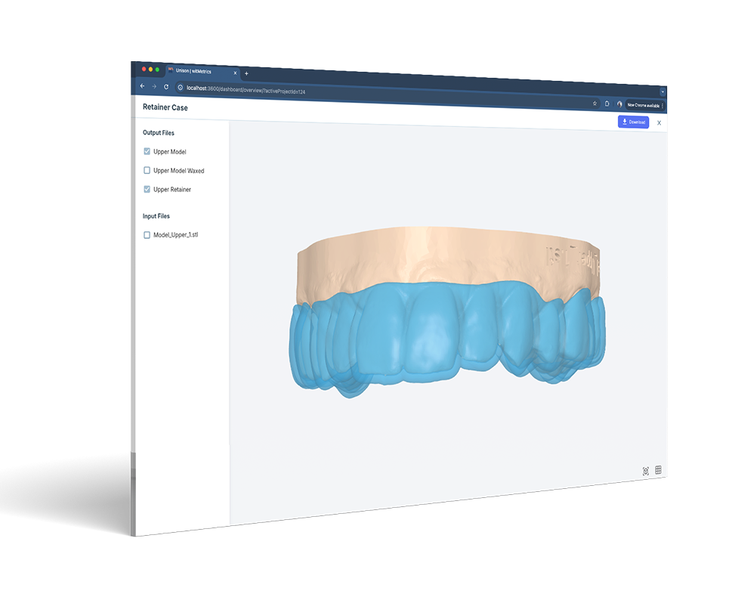Toggle the grid icon in viewer corner
732x597 pixels.
(x=658, y=470)
